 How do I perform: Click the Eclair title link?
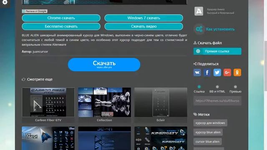pyautogui.click(x=161, y=120)
